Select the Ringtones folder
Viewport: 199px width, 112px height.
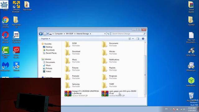tap(109, 77)
